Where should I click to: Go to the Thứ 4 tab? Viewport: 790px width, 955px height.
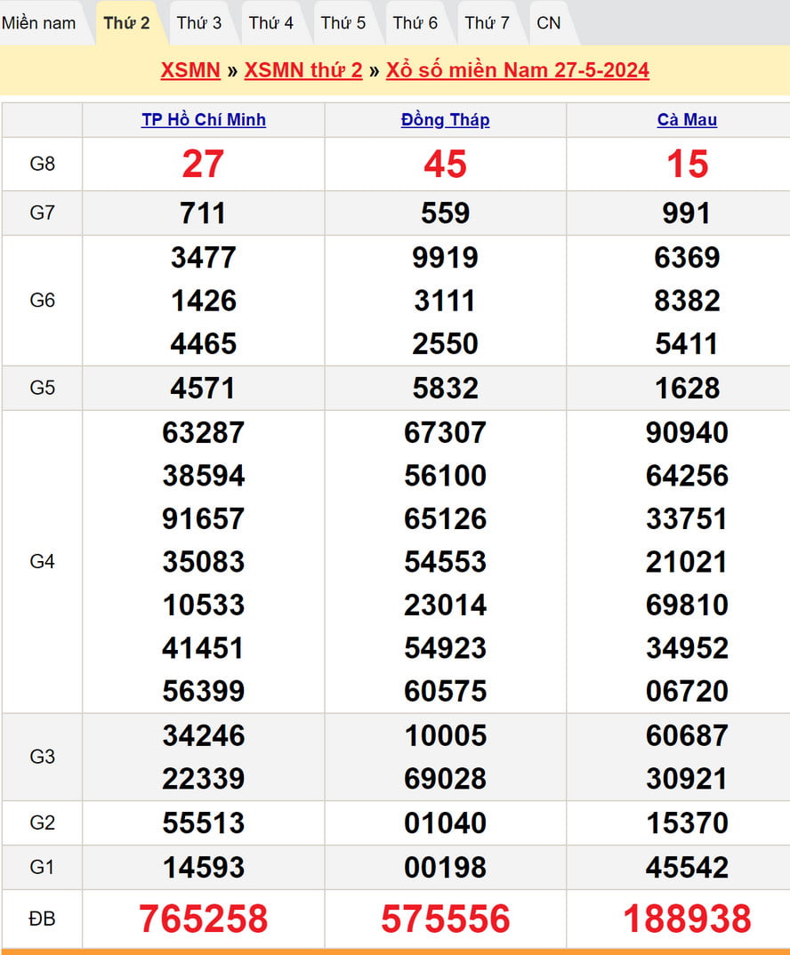[x=271, y=23]
